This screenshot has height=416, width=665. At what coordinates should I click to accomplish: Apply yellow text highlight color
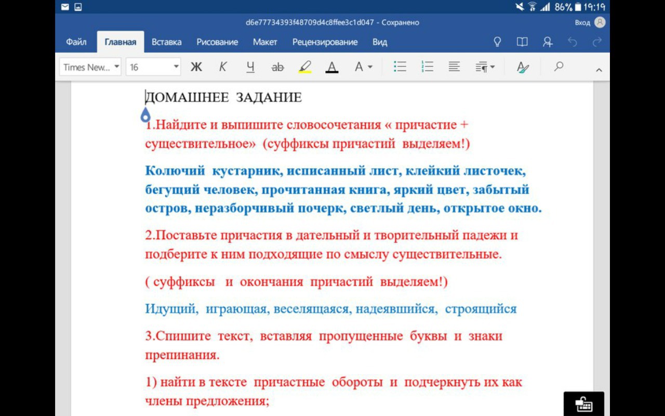click(305, 67)
